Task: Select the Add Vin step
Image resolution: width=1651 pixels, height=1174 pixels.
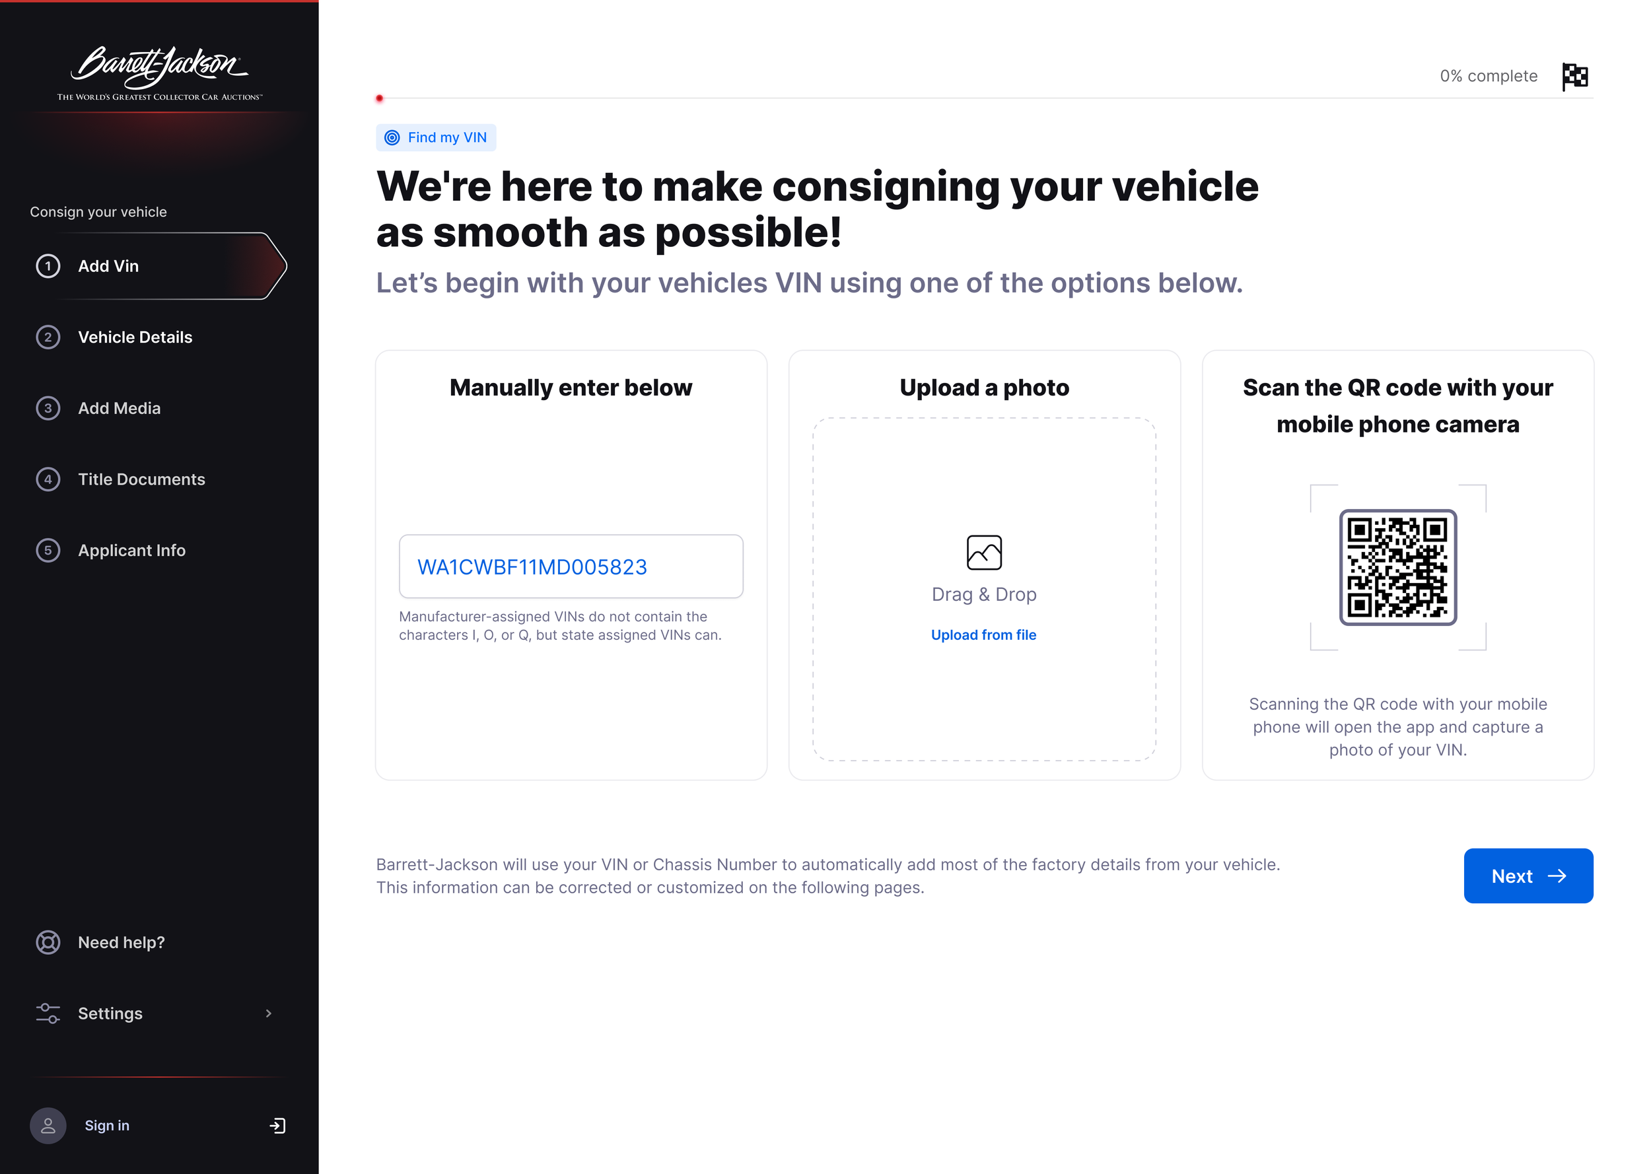Action: (159, 266)
